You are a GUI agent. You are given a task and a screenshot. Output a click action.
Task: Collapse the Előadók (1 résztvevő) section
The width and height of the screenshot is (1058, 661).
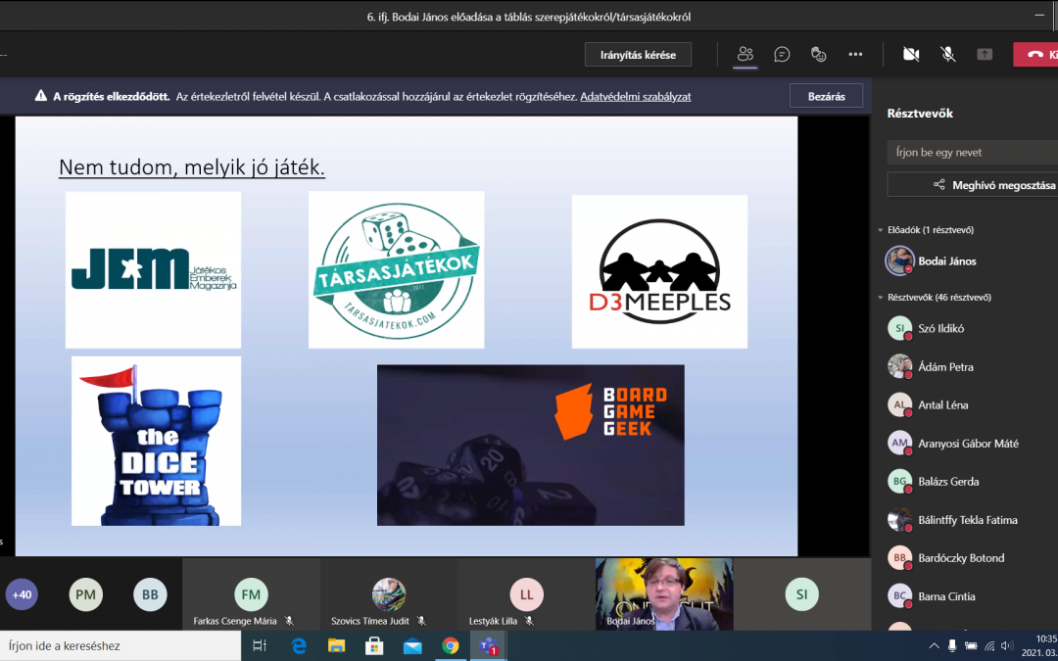pos(881,230)
